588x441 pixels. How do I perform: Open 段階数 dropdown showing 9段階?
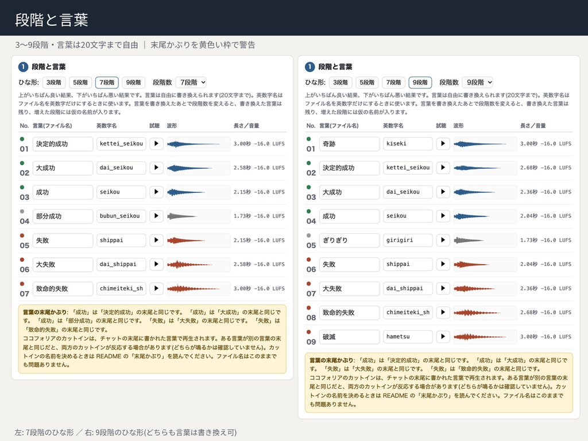pos(478,83)
